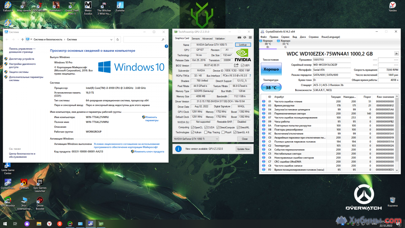Open Защита системы link
Screen dimensions: 405x228
tap(19, 72)
